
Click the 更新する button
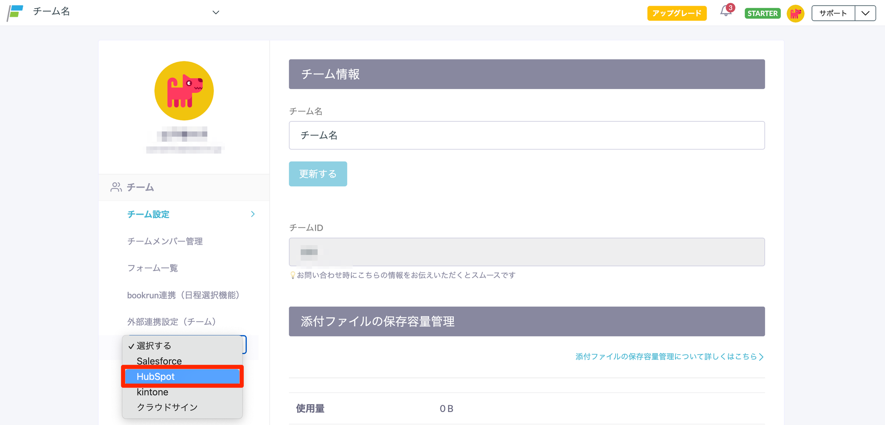coord(318,174)
